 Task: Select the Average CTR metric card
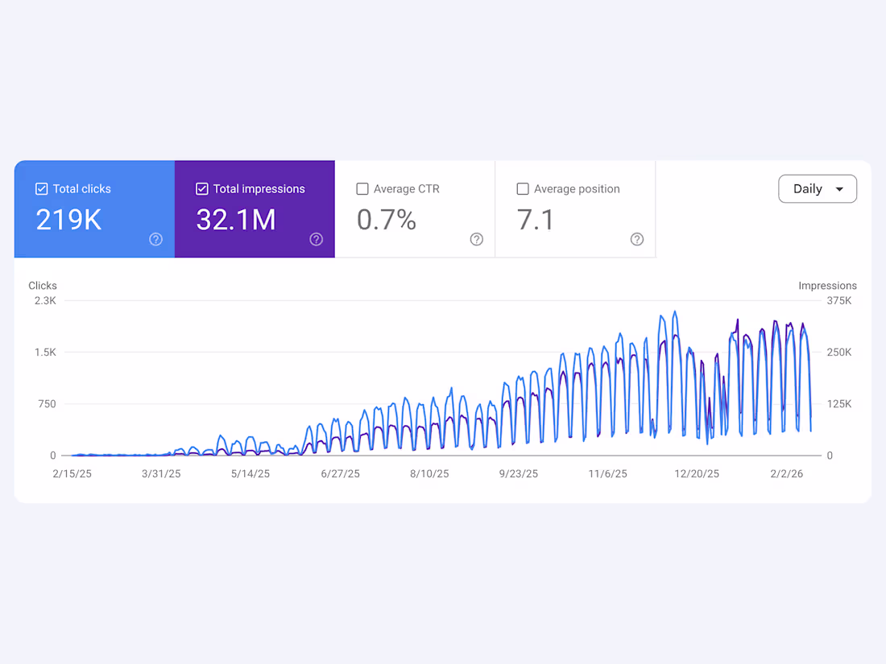pos(414,209)
